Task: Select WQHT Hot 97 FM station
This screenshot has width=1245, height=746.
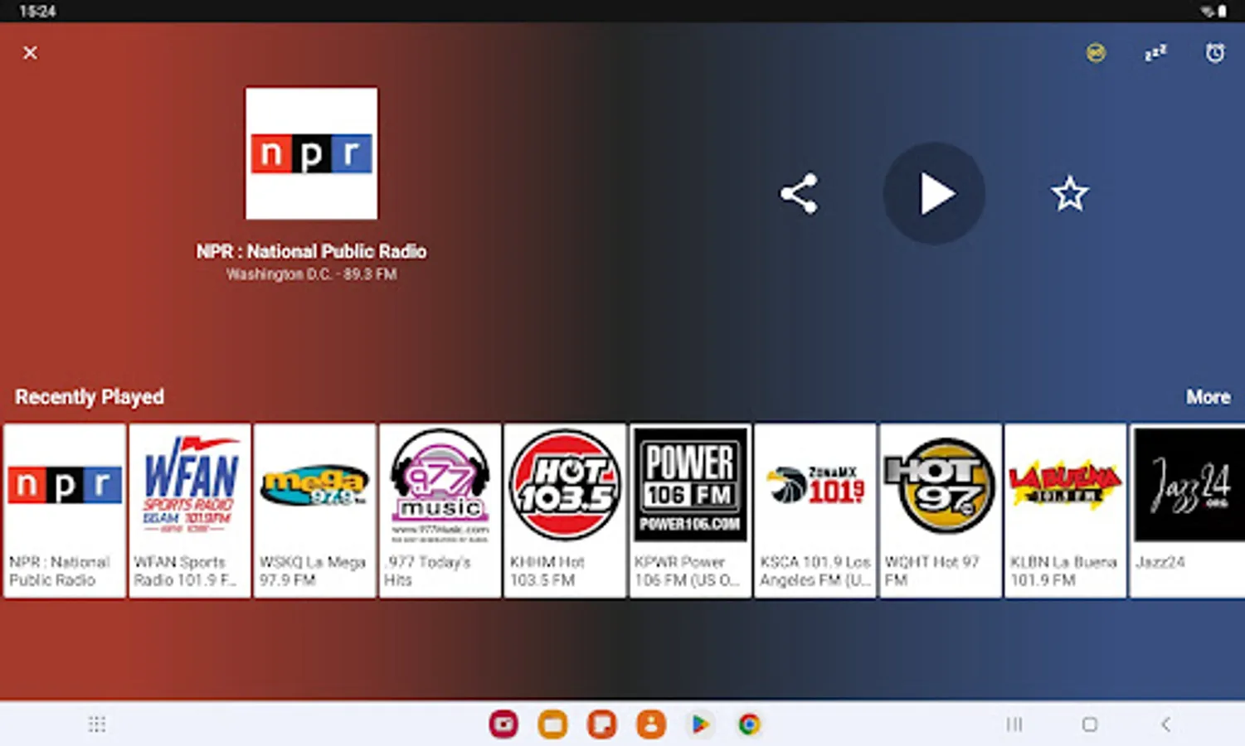Action: click(941, 511)
